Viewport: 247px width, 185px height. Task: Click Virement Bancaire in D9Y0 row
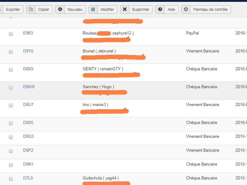click(x=203, y=51)
